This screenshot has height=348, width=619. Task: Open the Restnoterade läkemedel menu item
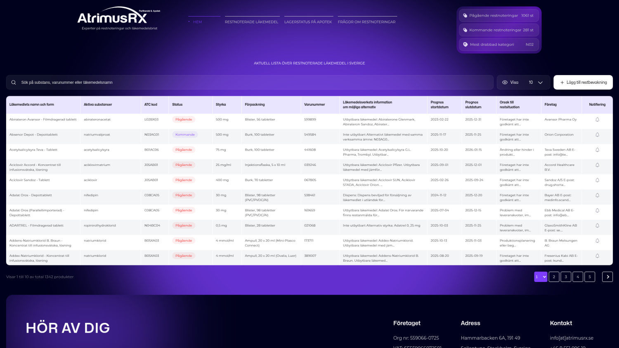click(251, 22)
